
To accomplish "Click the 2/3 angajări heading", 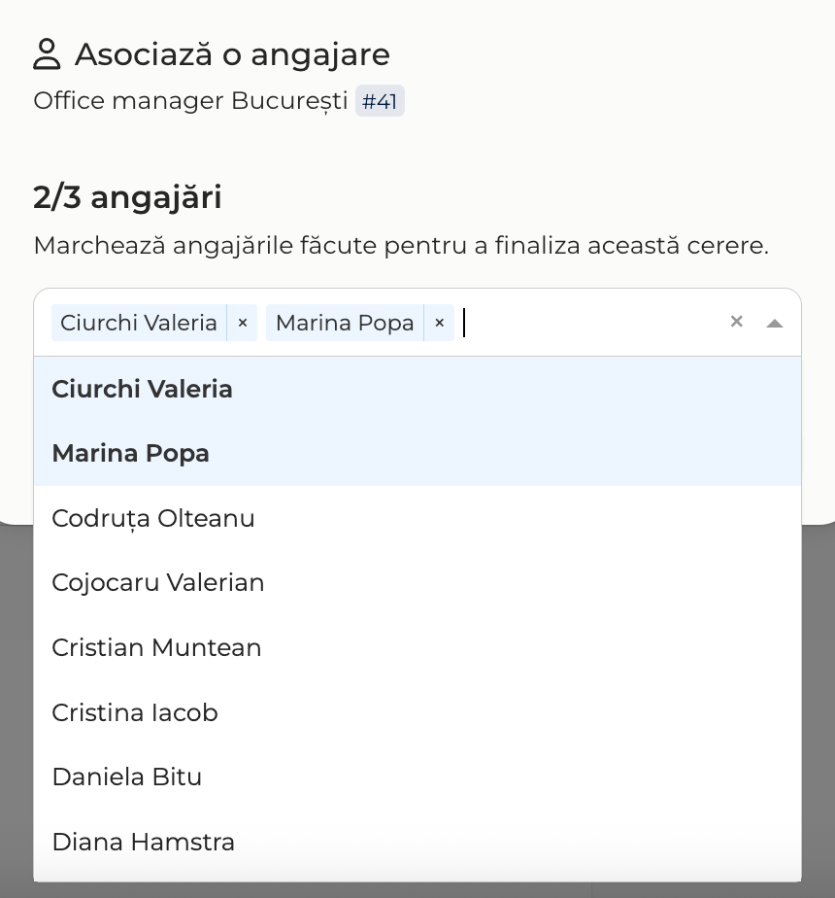I will tap(127, 197).
